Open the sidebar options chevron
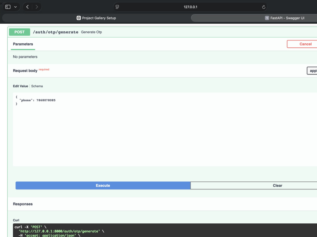This screenshot has width=317, height=237. [15, 7]
